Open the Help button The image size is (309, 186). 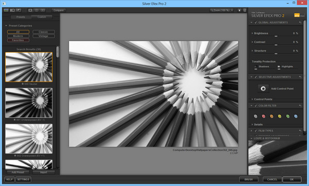(9, 179)
